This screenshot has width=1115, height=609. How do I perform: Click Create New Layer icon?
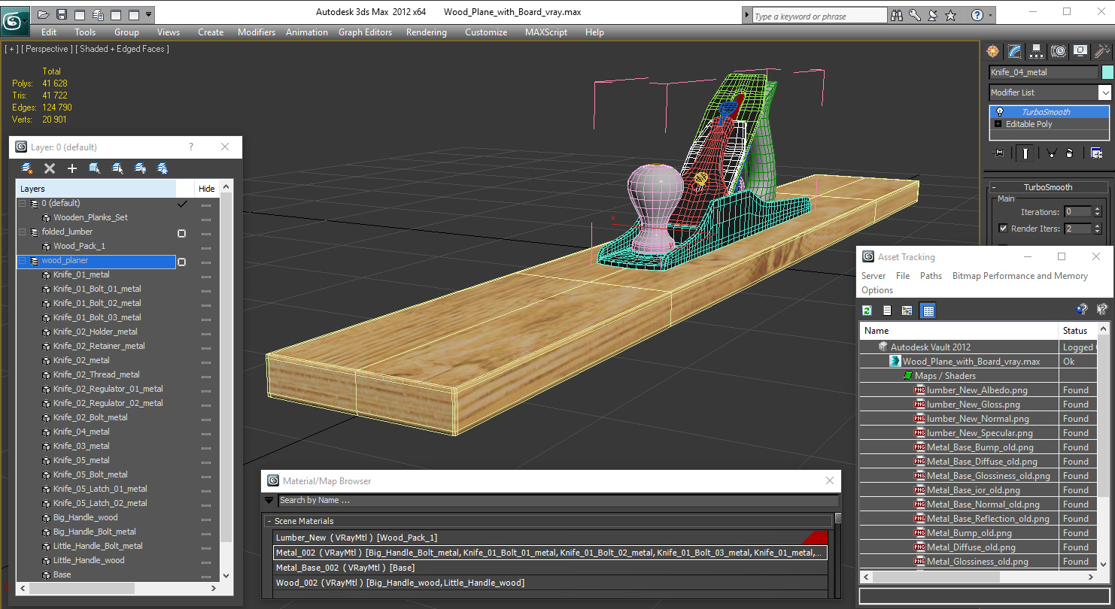tap(27, 168)
